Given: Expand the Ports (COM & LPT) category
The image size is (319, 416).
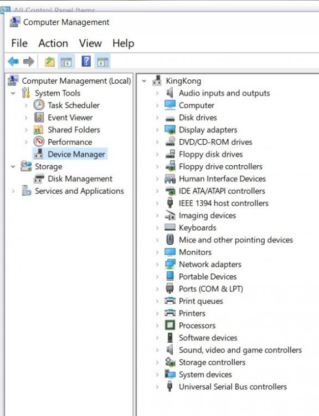Looking at the screenshot, I should click(x=157, y=289).
